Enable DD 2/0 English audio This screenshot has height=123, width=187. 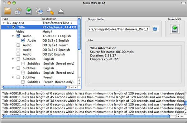[x=18, y=54]
